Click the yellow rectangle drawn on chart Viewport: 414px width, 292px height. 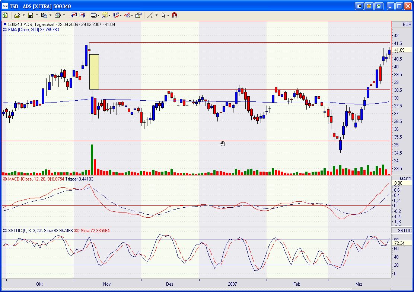94,72
